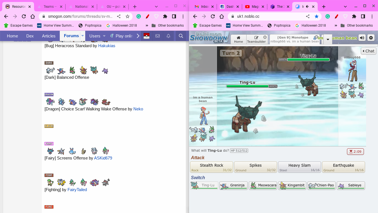Use the Spikes move
Viewport: 378px width, 213px height.
(255, 167)
